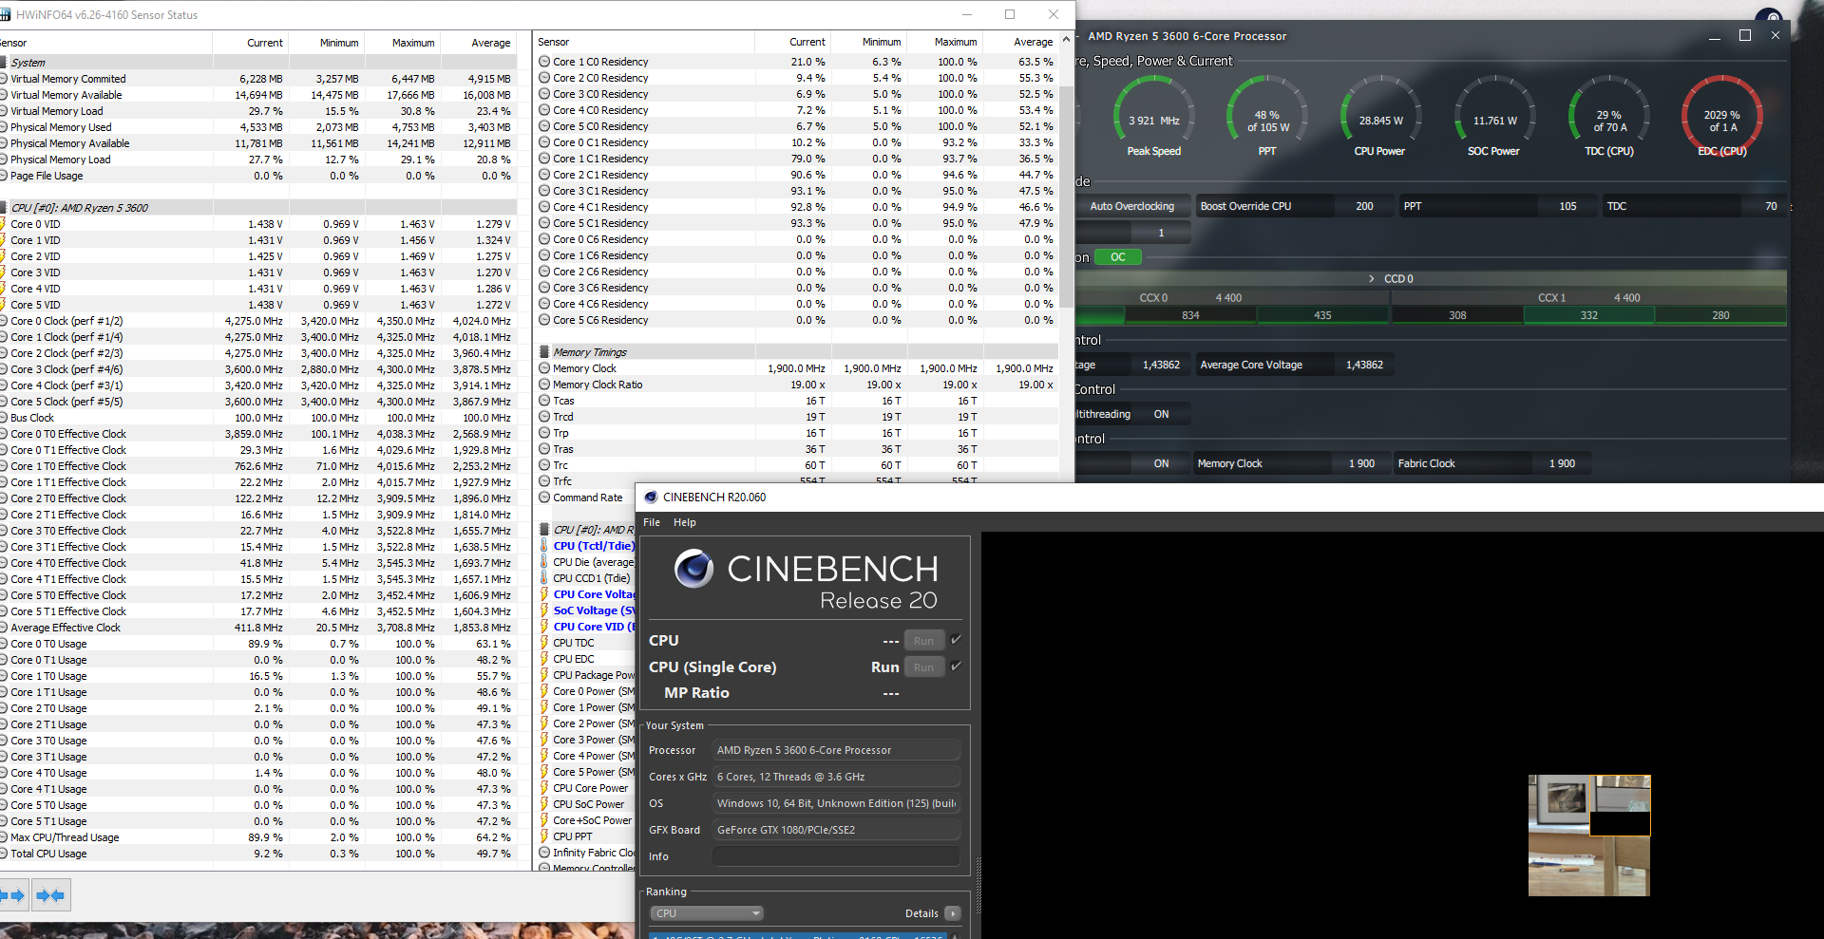Click the Average Effective Clock row
1824x939 pixels.
point(258,628)
